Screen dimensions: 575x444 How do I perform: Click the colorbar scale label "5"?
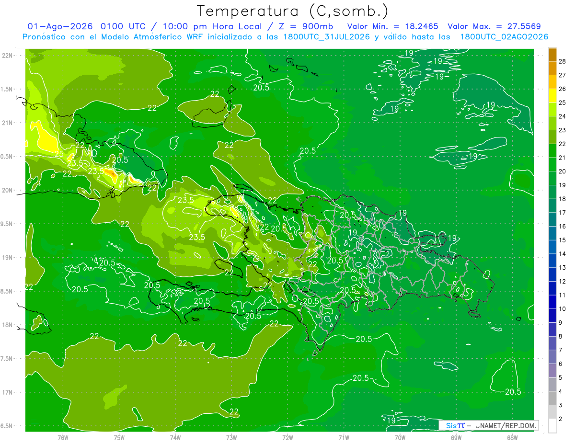tap(561, 378)
